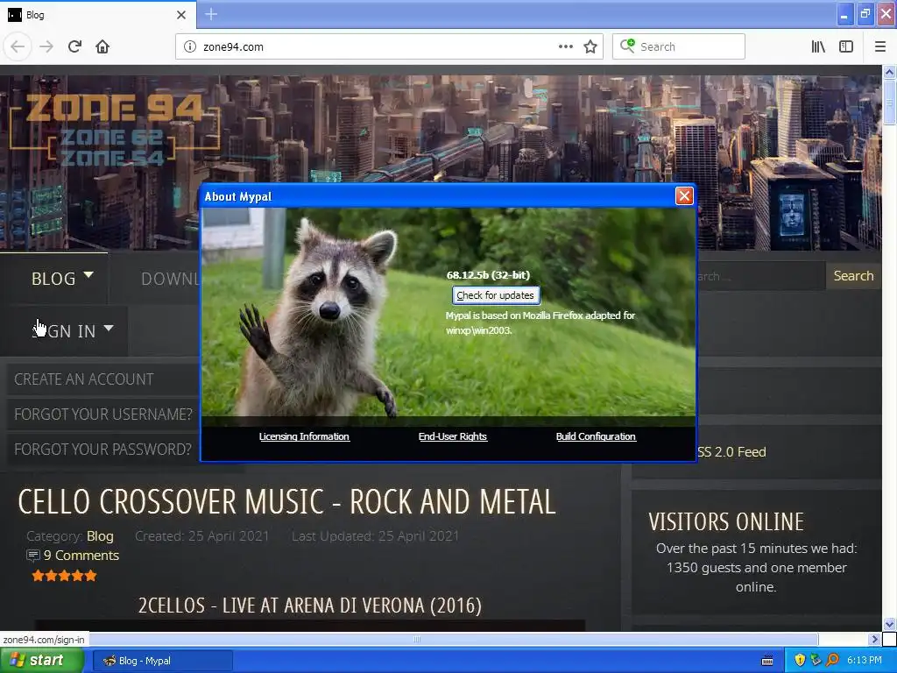Switch to Blog - Mypal taskbar button

pyautogui.click(x=163, y=661)
